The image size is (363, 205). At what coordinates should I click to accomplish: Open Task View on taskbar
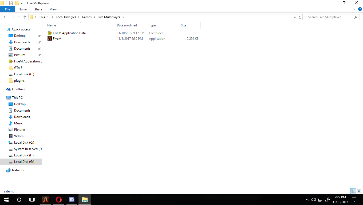point(32,200)
